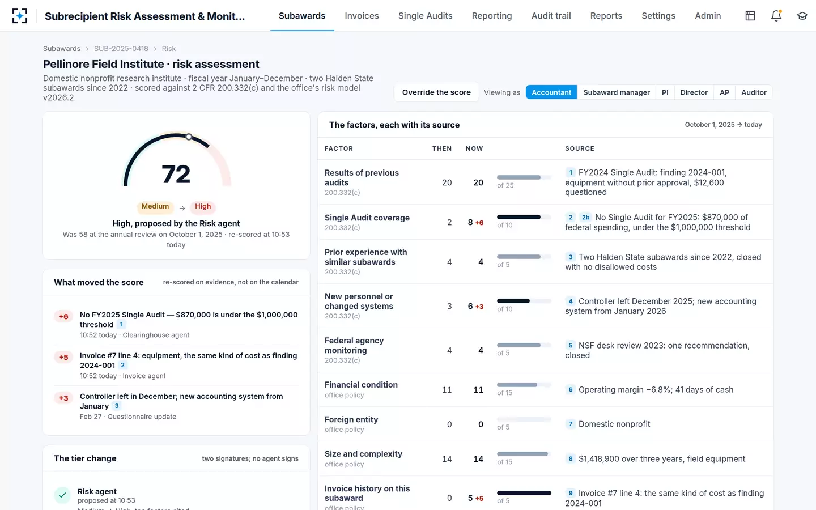Open citation 2 after finding 2024-001 text
The width and height of the screenshot is (816, 510).
(x=122, y=365)
